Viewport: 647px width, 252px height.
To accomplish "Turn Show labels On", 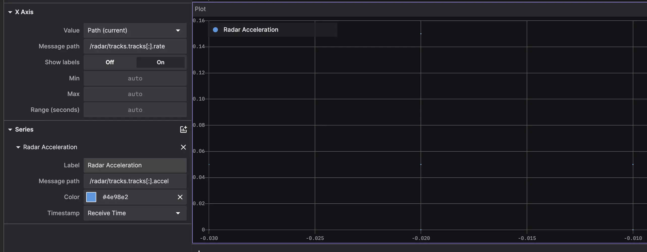I will 160,62.
